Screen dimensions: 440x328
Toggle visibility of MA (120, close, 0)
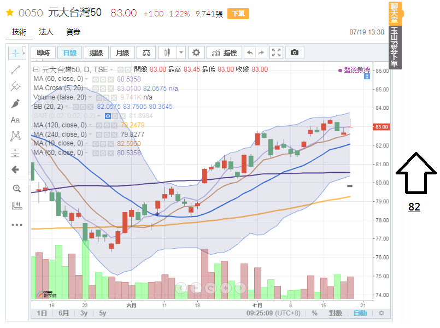(x=99, y=125)
